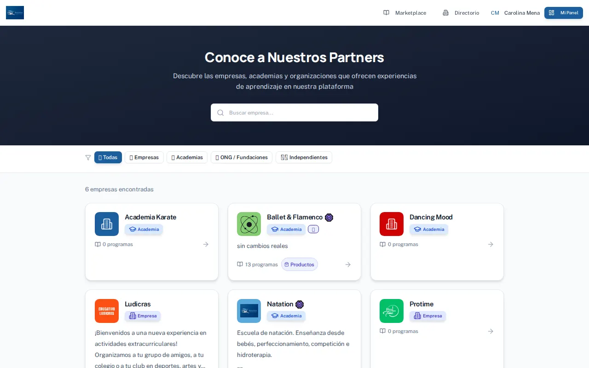Click the '6 empresas encontradas' text
Image resolution: width=589 pixels, height=368 pixels.
click(119, 190)
